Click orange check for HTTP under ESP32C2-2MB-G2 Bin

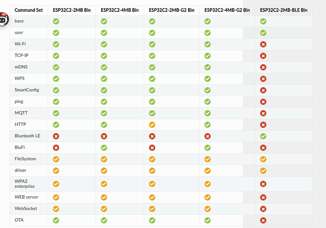point(152,124)
